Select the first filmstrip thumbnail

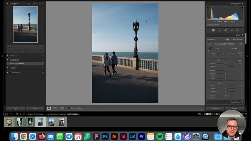pyautogui.click(x=9, y=122)
